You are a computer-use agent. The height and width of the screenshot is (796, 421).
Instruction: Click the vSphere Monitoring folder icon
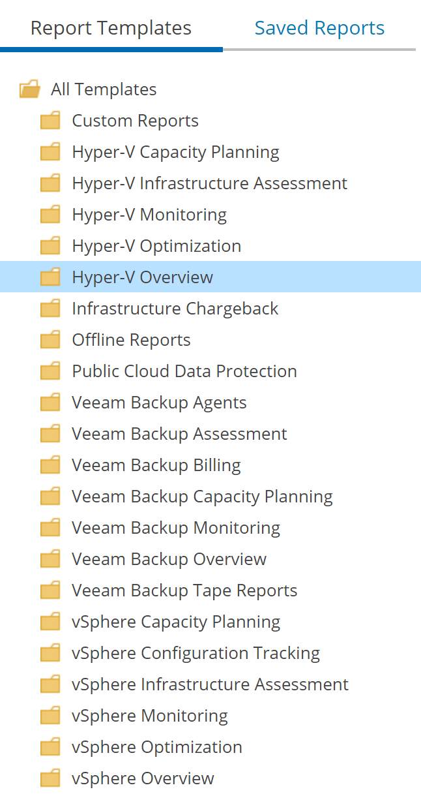click(x=50, y=715)
